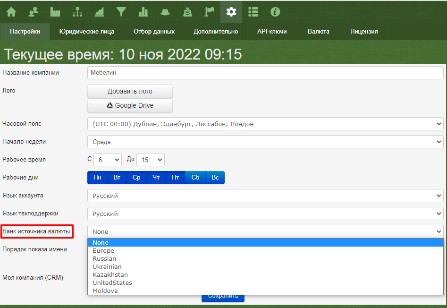Click the Добавить лого button
Screen dimensions: 447x308
click(130, 91)
